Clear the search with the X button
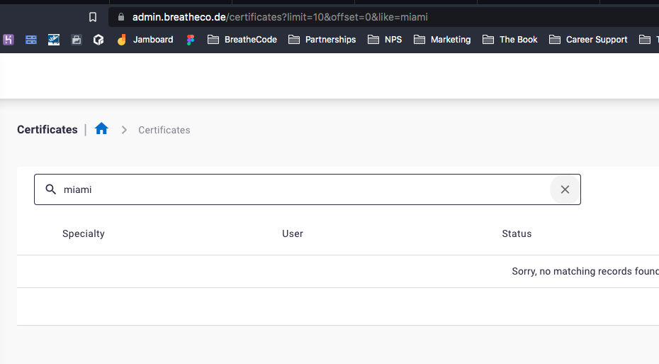 pyautogui.click(x=565, y=189)
